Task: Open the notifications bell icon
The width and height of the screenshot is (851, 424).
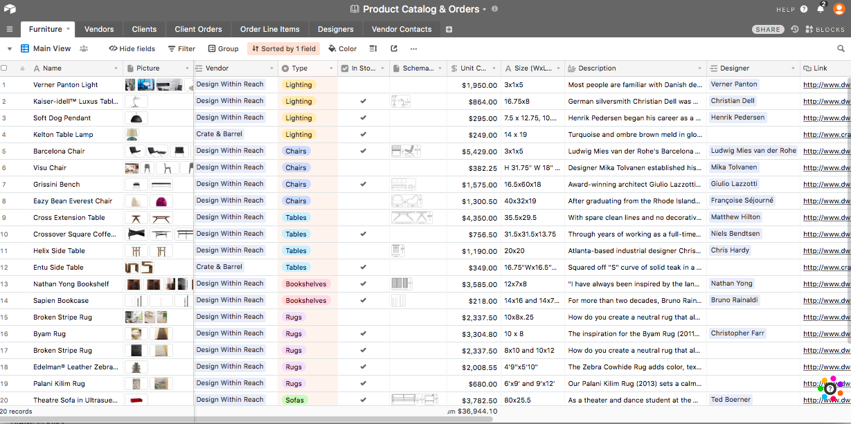Action: click(x=821, y=9)
